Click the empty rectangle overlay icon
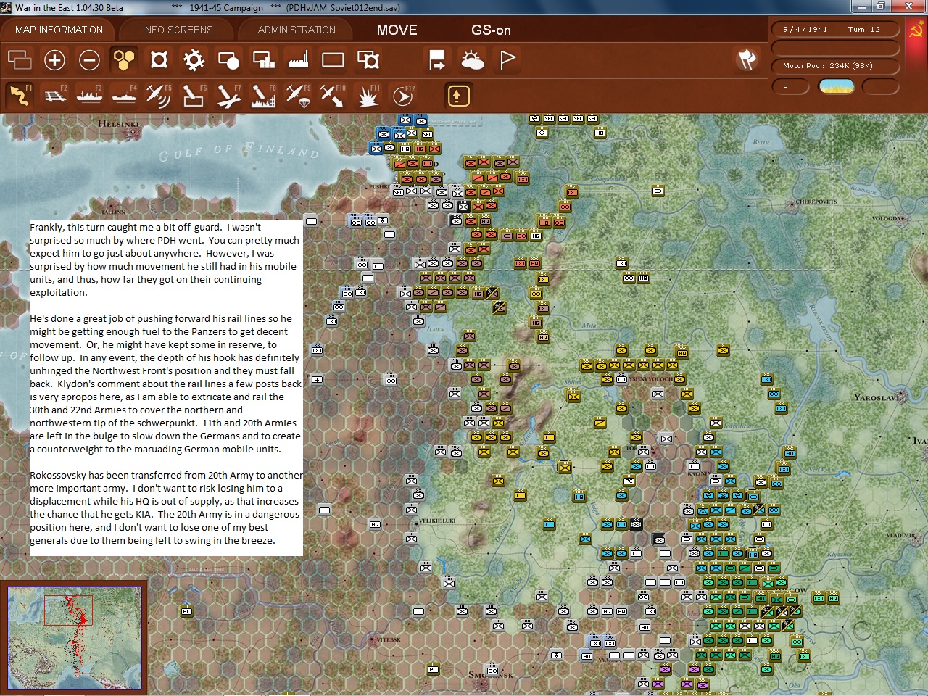This screenshot has width=928, height=696. 333,59
